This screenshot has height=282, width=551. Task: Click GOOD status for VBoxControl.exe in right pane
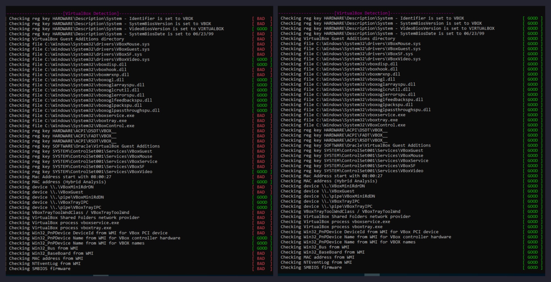click(533, 125)
